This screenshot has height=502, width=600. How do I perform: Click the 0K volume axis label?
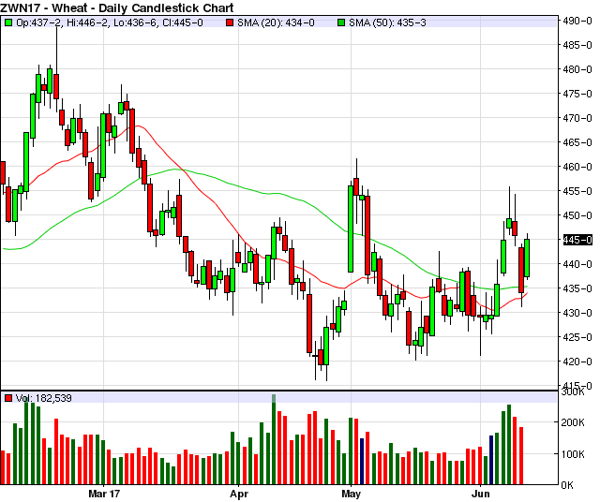(x=567, y=485)
